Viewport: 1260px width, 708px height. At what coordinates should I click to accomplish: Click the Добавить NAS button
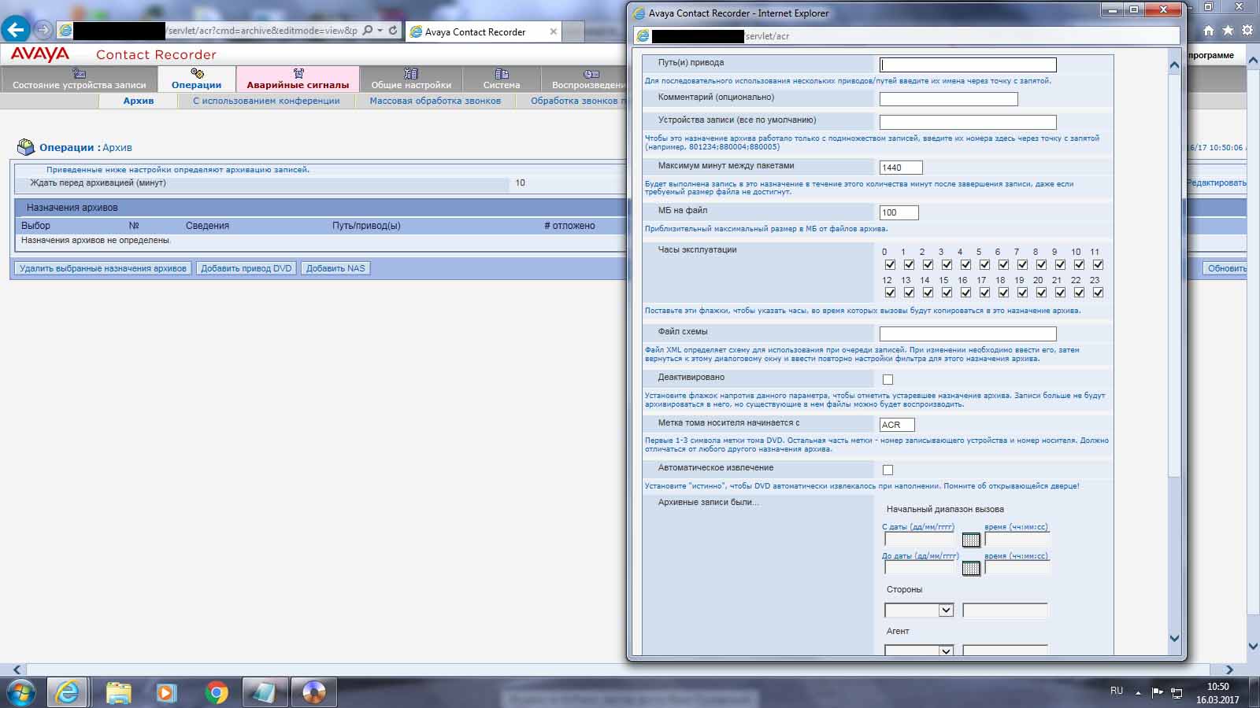click(335, 268)
